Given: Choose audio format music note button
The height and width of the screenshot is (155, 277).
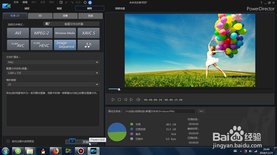Looking at the screenshot, I should point(89,45).
